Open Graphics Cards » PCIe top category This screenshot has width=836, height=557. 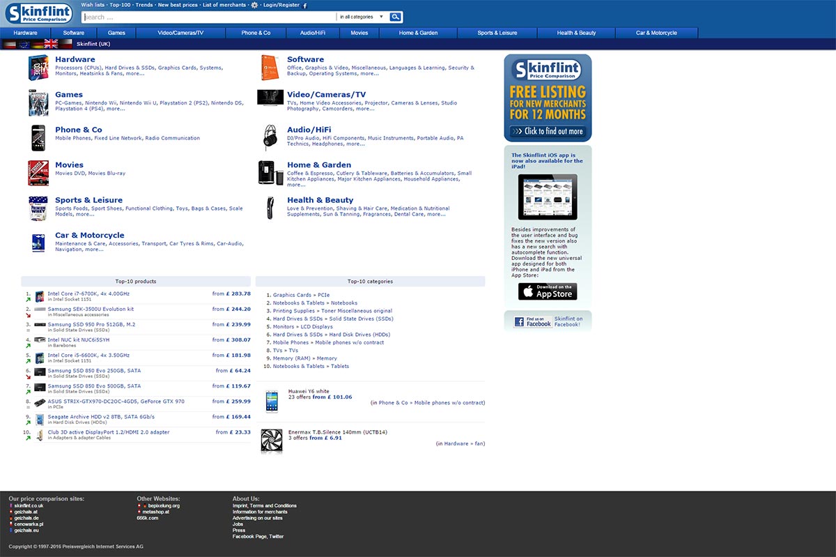pos(302,295)
